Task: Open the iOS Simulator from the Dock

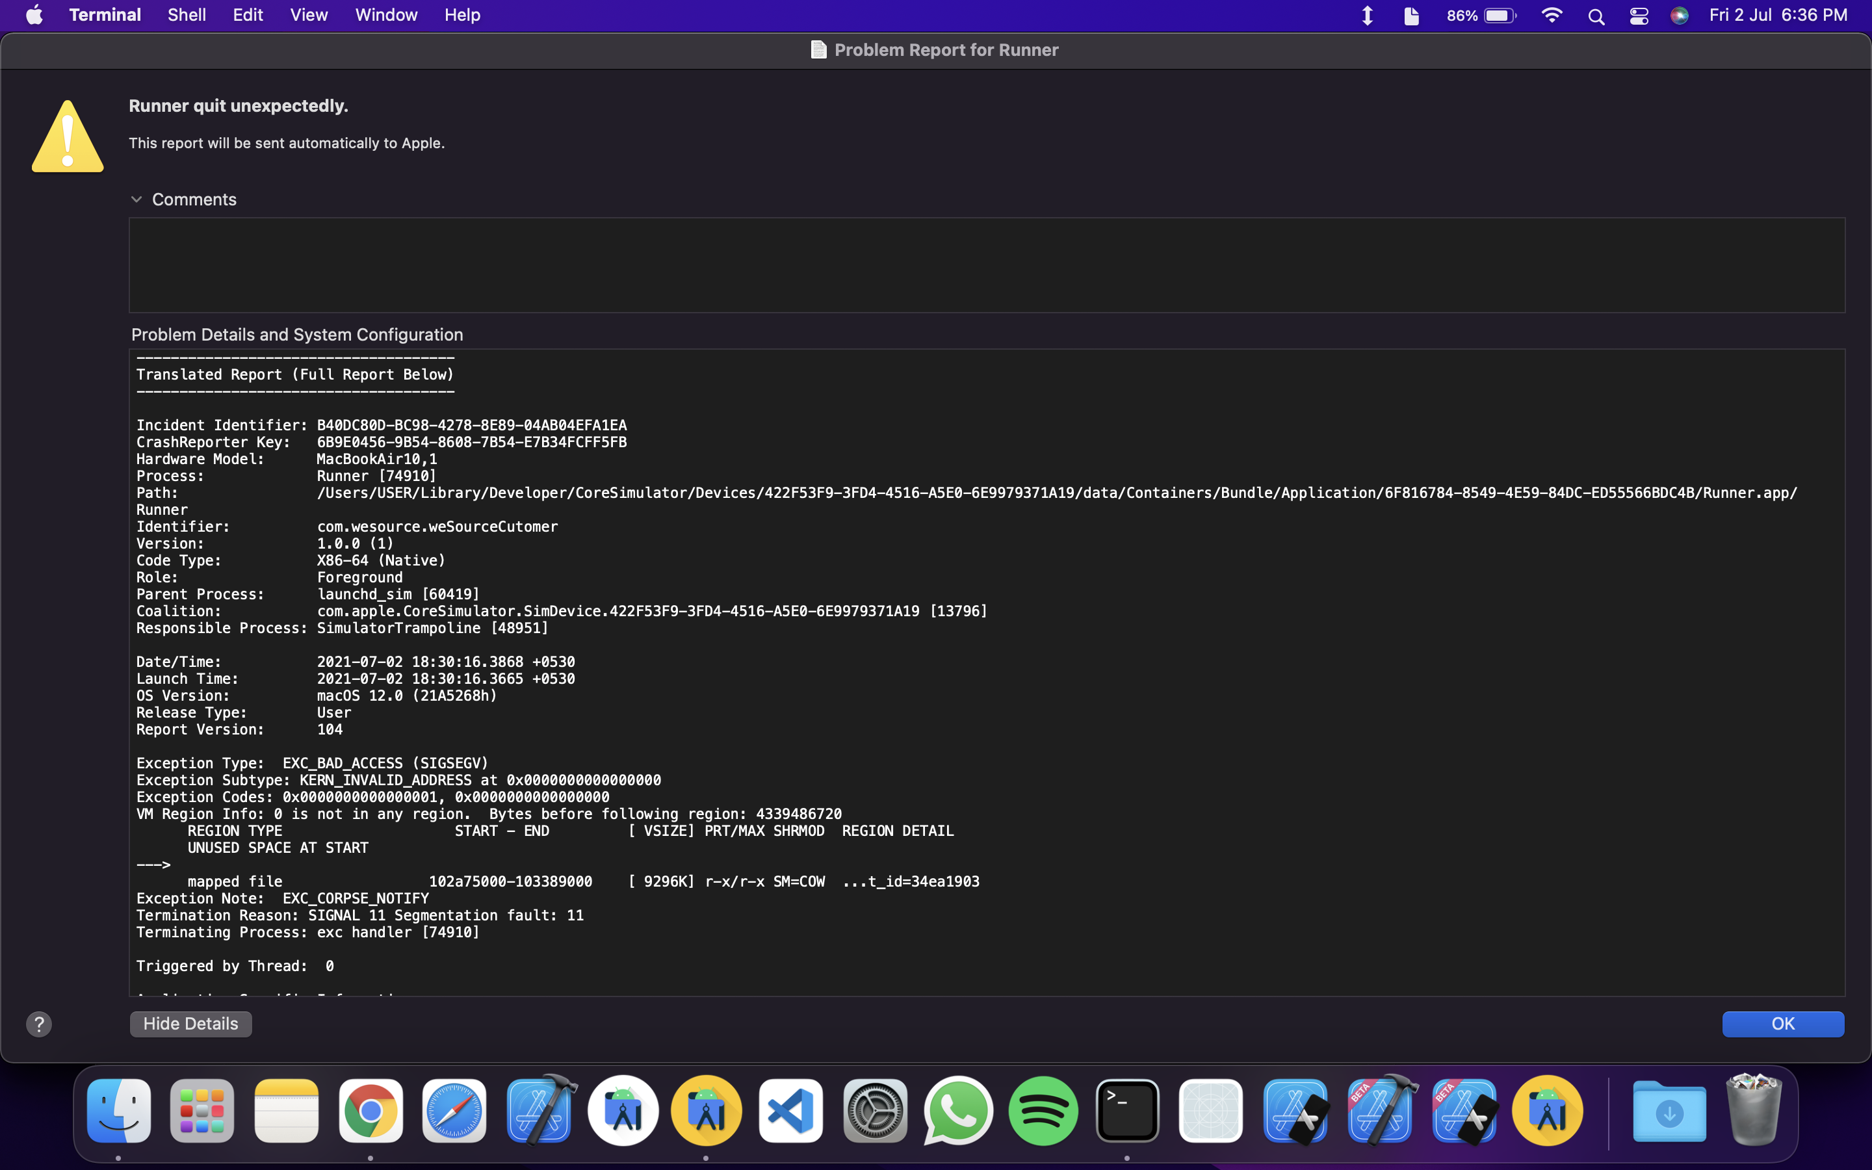Action: click(x=1210, y=1110)
